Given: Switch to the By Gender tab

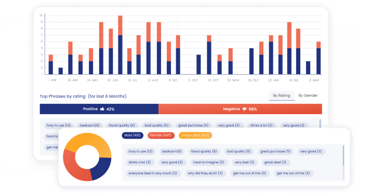Looking at the screenshot, I should point(308,95).
